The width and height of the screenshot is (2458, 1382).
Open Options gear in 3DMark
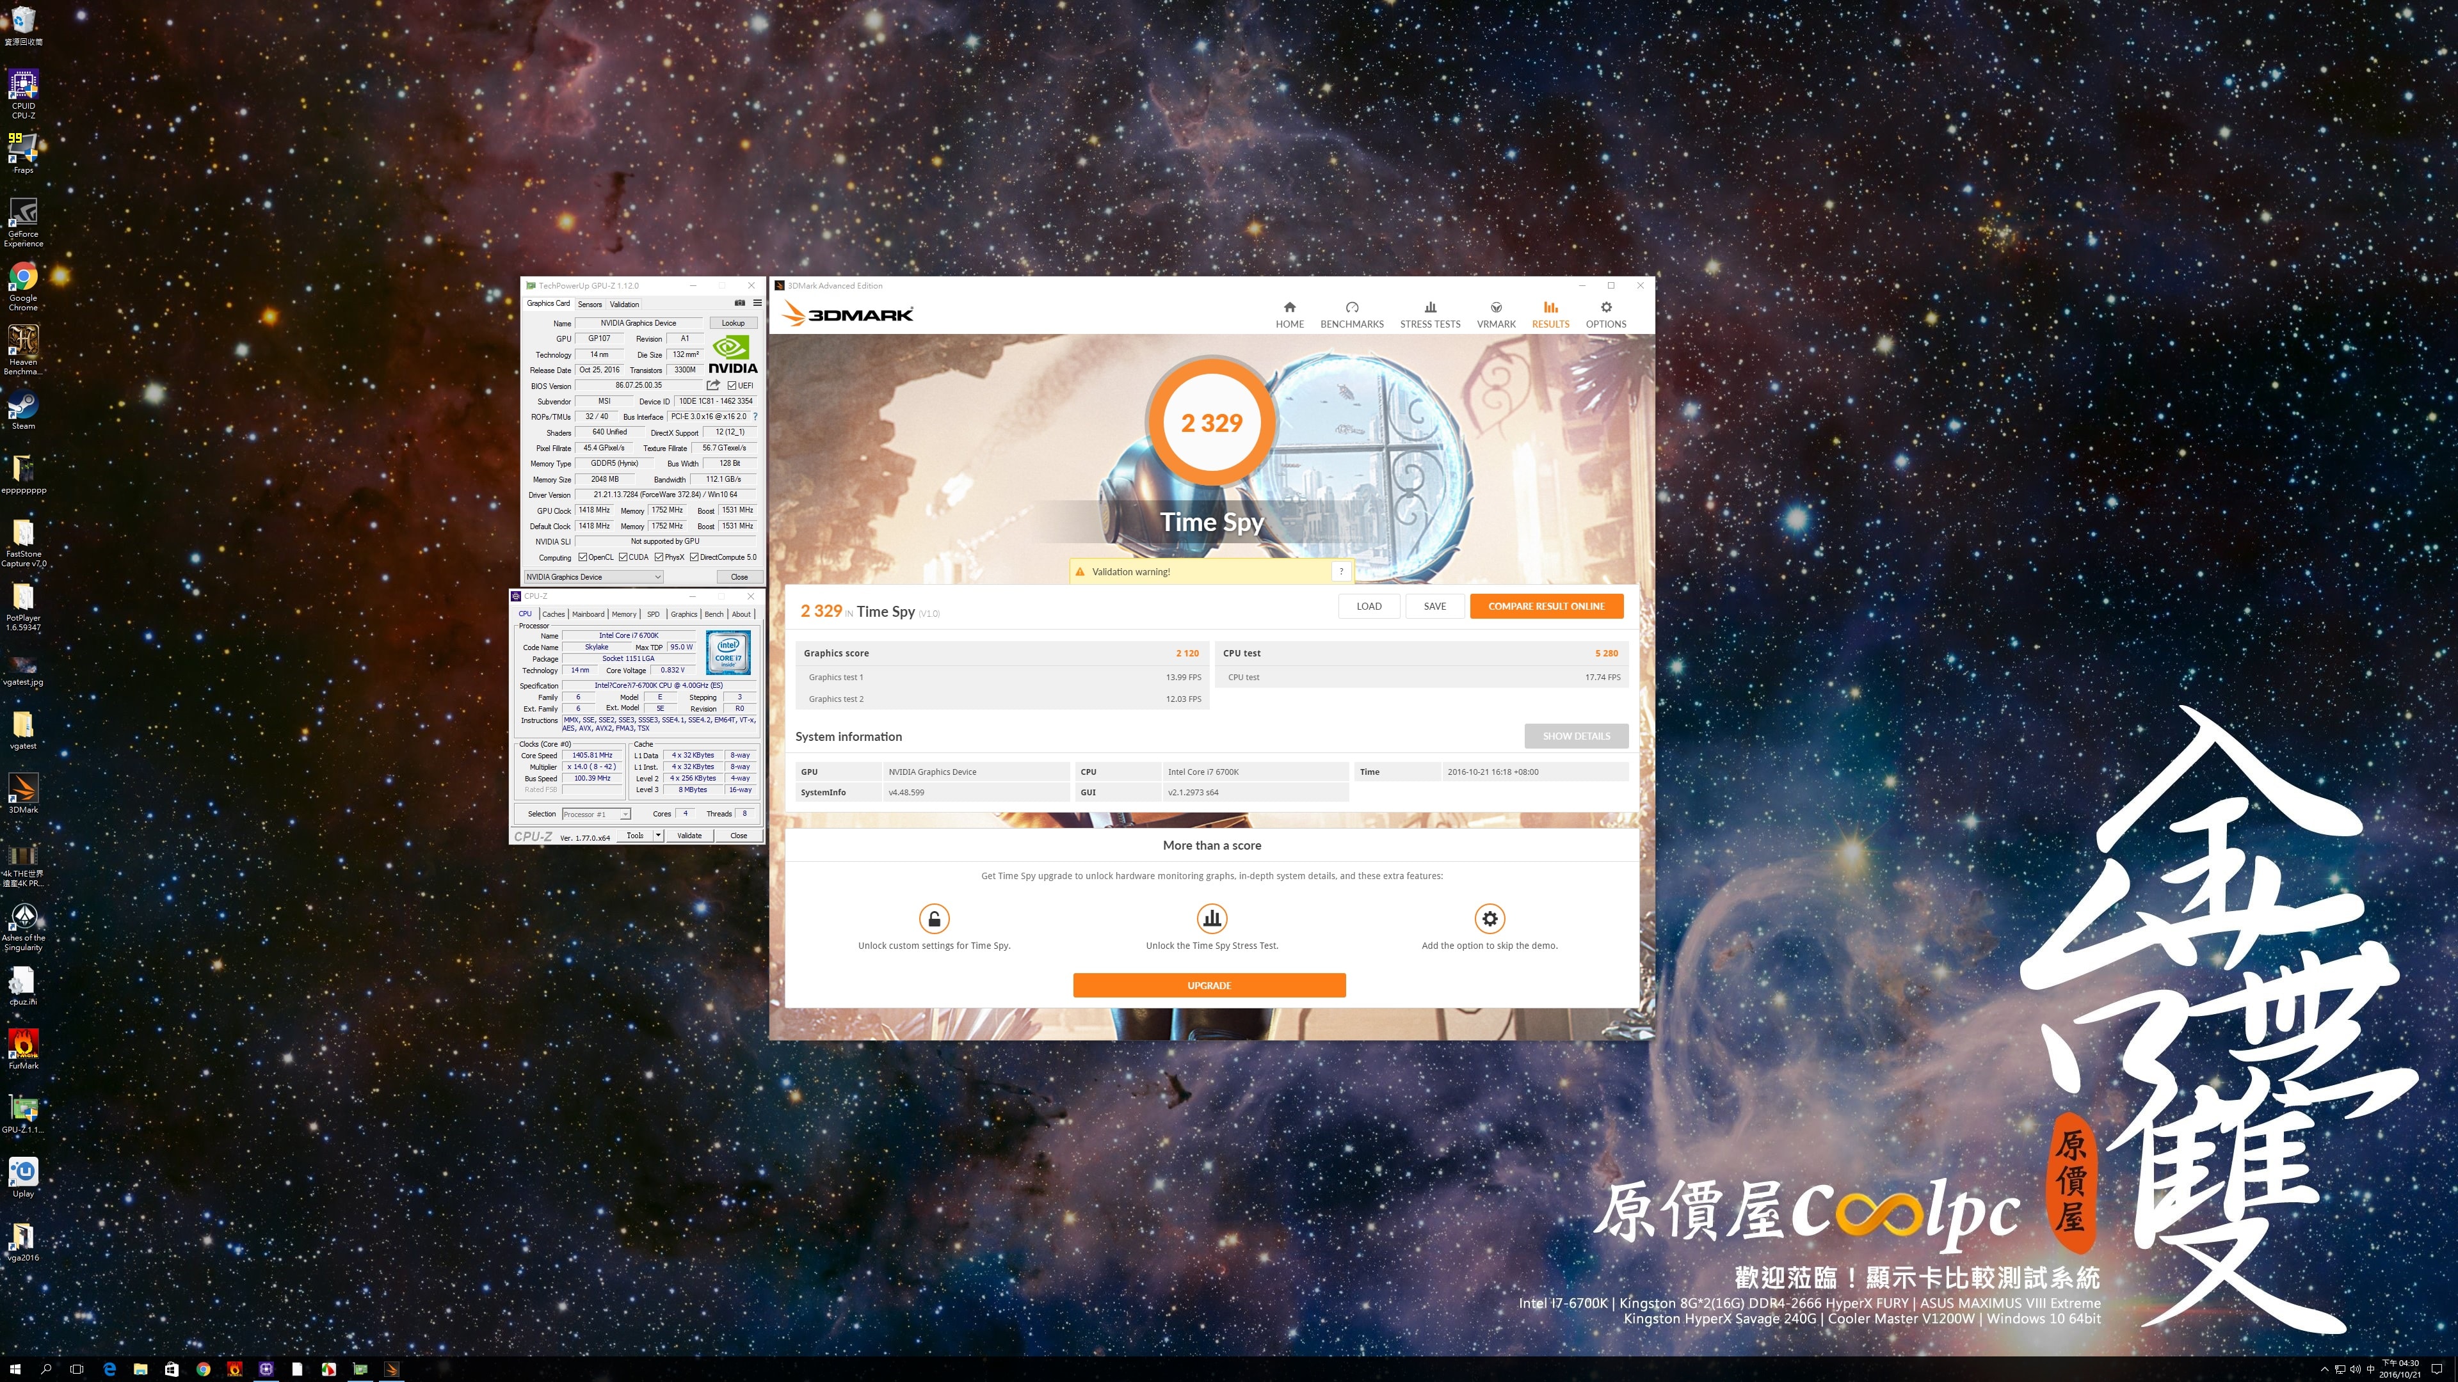pyautogui.click(x=1605, y=314)
